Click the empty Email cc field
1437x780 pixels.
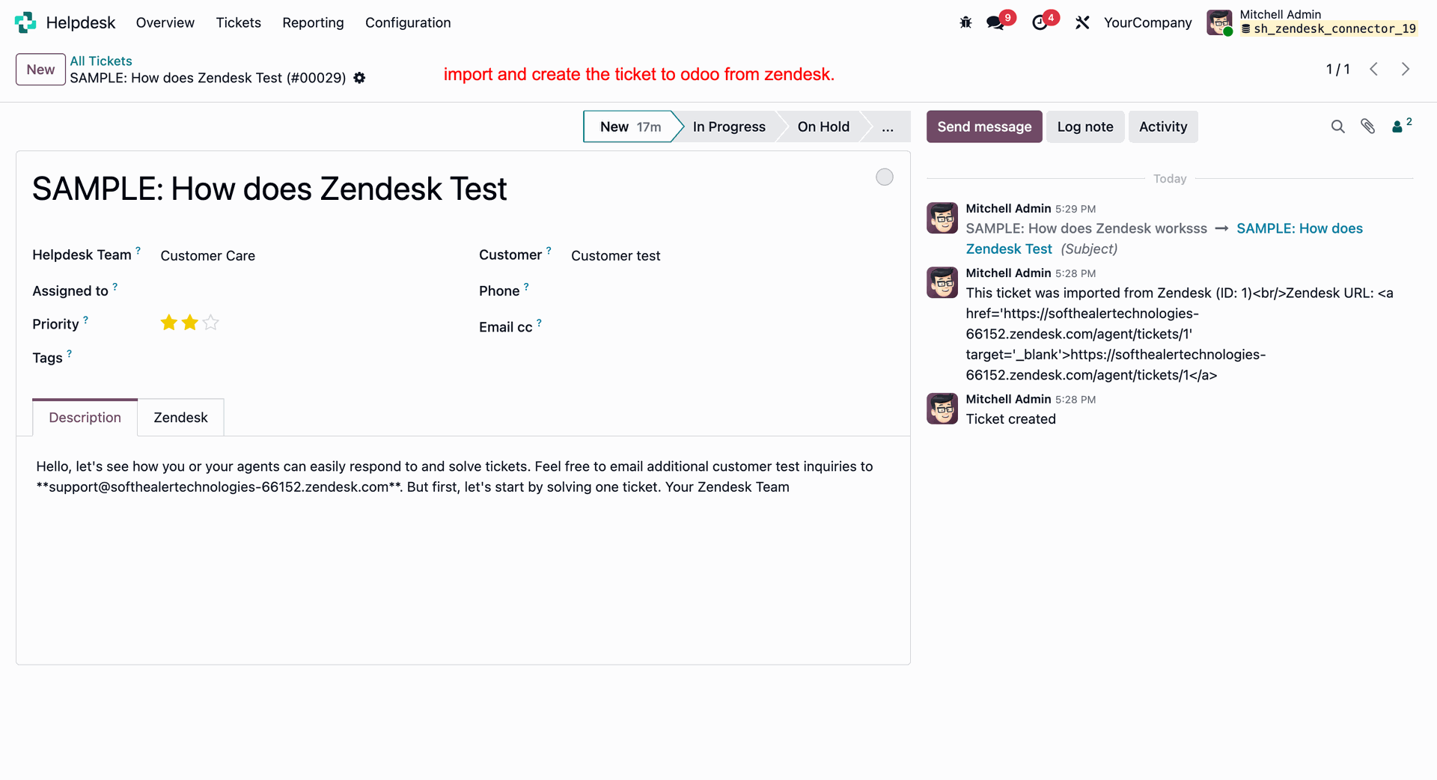pyautogui.click(x=731, y=327)
